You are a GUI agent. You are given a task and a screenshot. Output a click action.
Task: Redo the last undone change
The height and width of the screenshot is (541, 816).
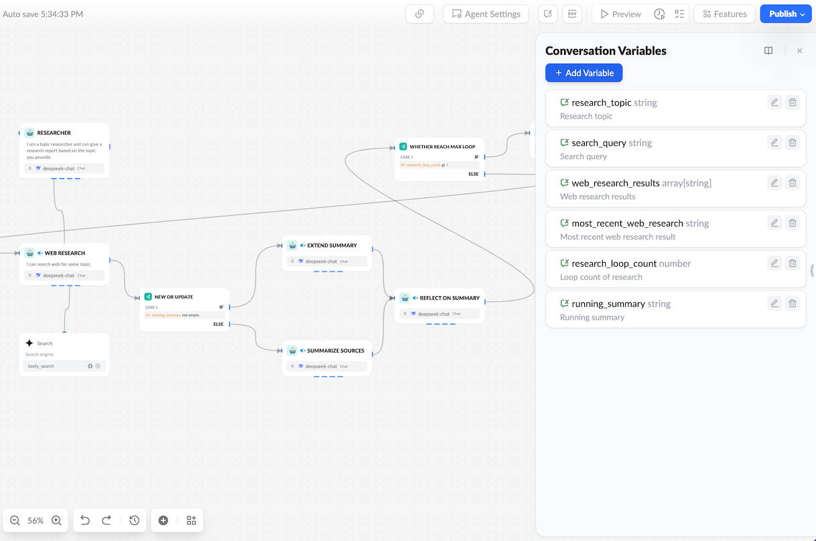[x=107, y=520]
